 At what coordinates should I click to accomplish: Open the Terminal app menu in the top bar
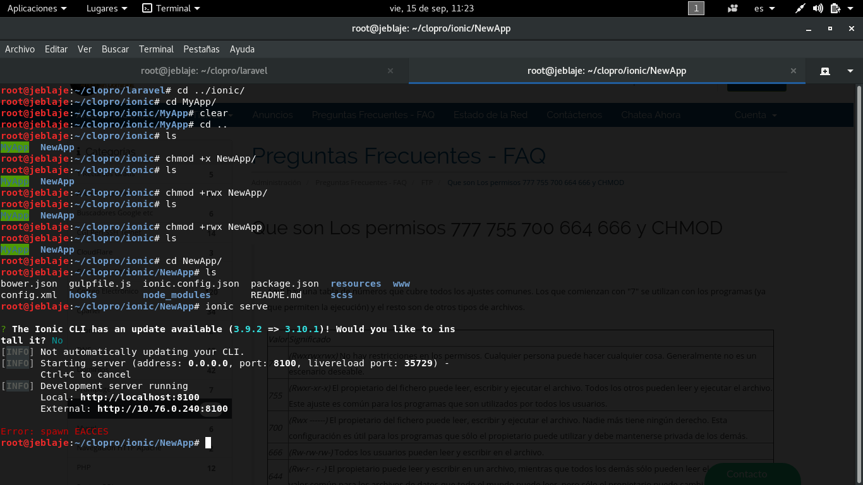point(171,8)
